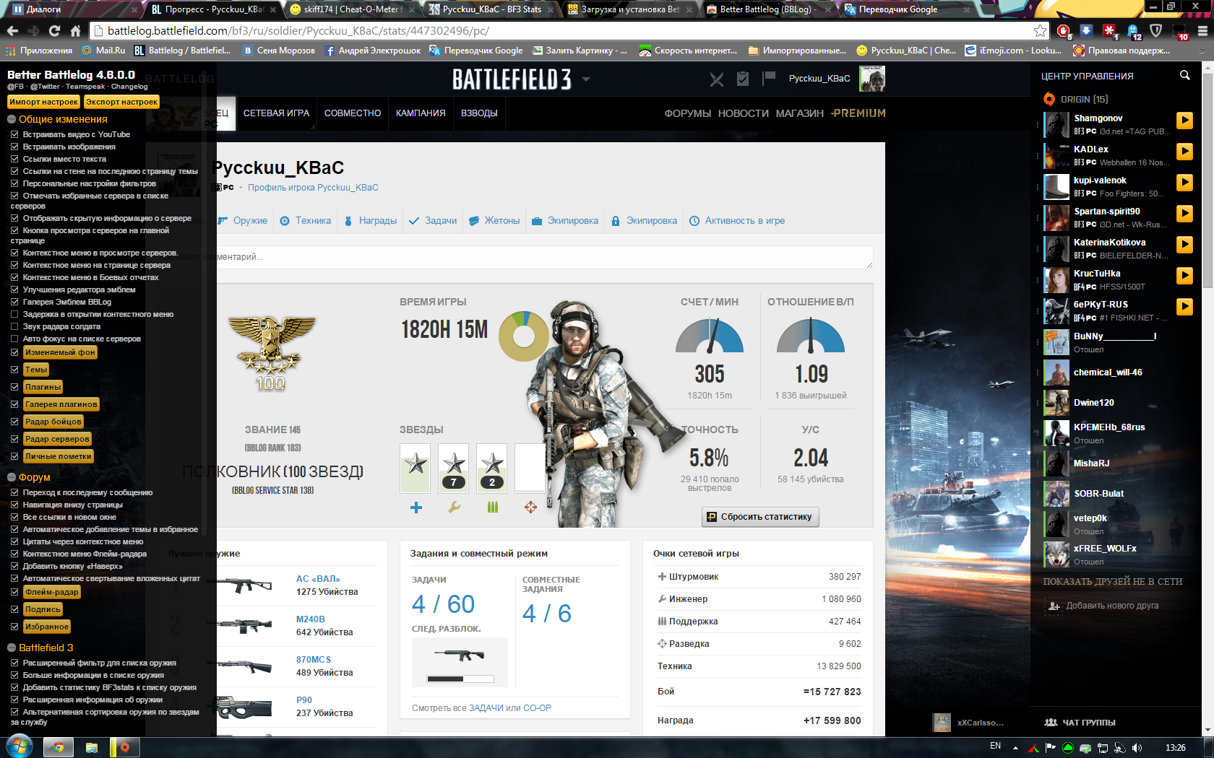Enable Задержка в открытии контекстного меню
Screen dimensions: 1214x758
pos(14,314)
